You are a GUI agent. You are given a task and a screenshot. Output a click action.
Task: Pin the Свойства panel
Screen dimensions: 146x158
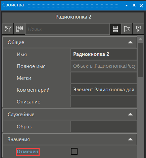coord(134,5)
